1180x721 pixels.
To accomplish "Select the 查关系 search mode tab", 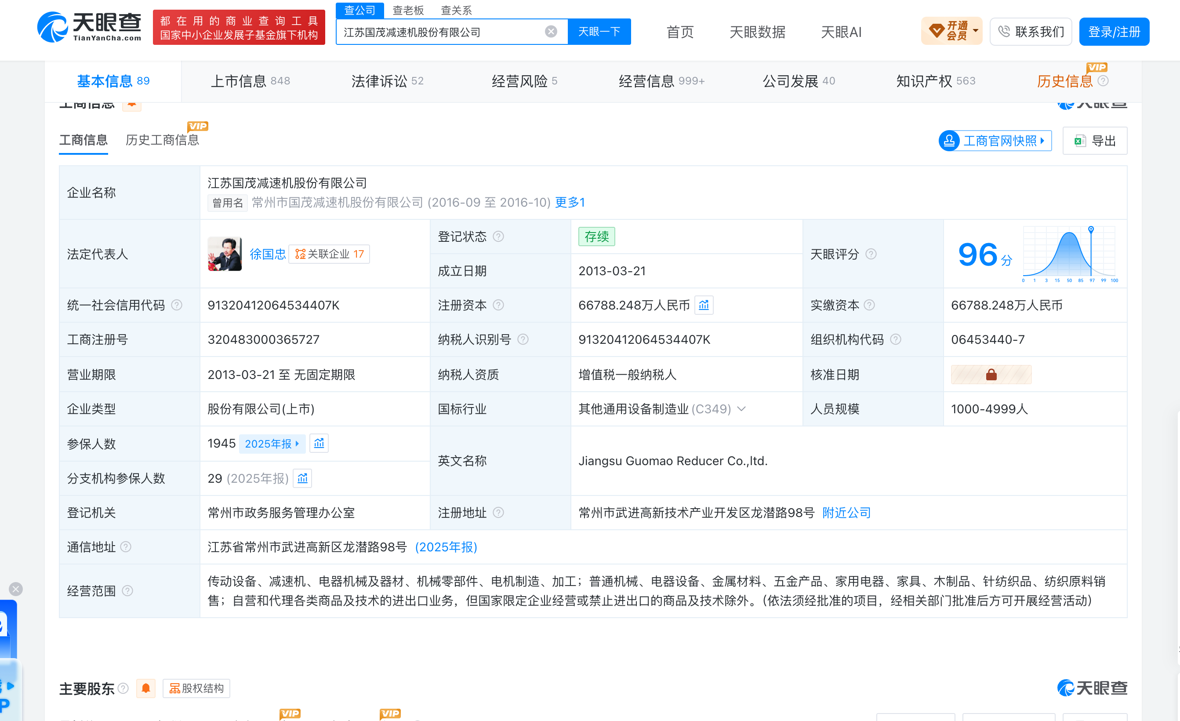I will [x=456, y=10].
